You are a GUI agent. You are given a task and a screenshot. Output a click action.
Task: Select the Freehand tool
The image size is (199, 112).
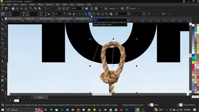click(x=2, y=39)
